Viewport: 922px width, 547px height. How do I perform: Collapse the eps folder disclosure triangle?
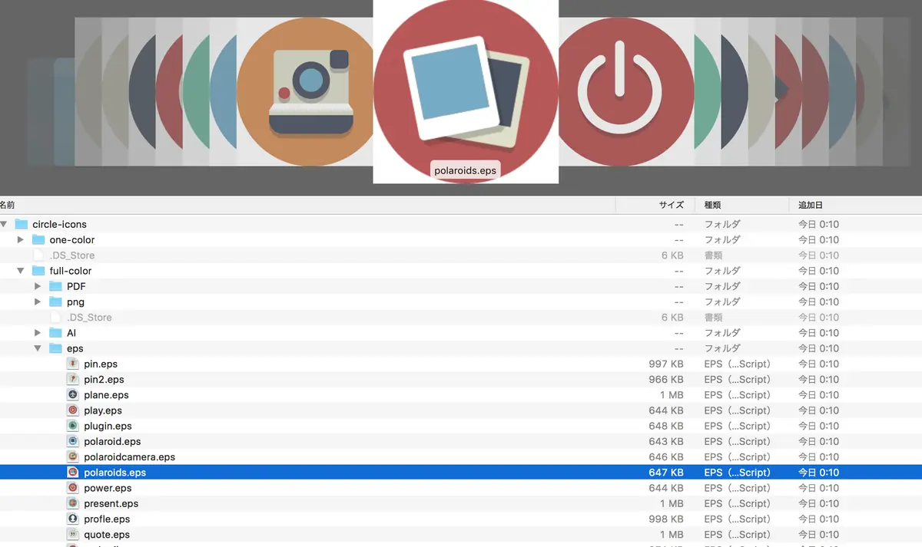38,348
